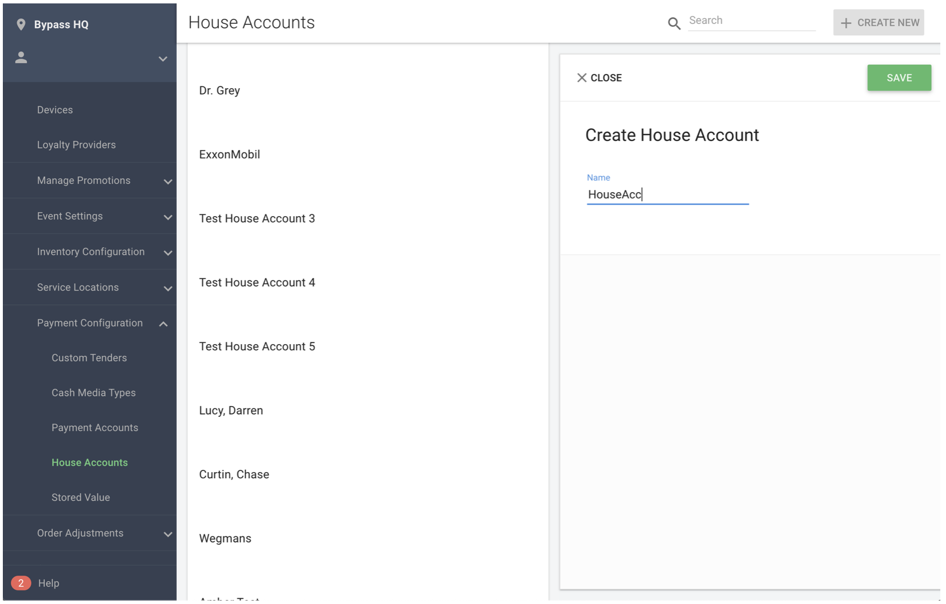This screenshot has height=604, width=946.
Task: Open the Wegmans house account
Action: coord(225,538)
